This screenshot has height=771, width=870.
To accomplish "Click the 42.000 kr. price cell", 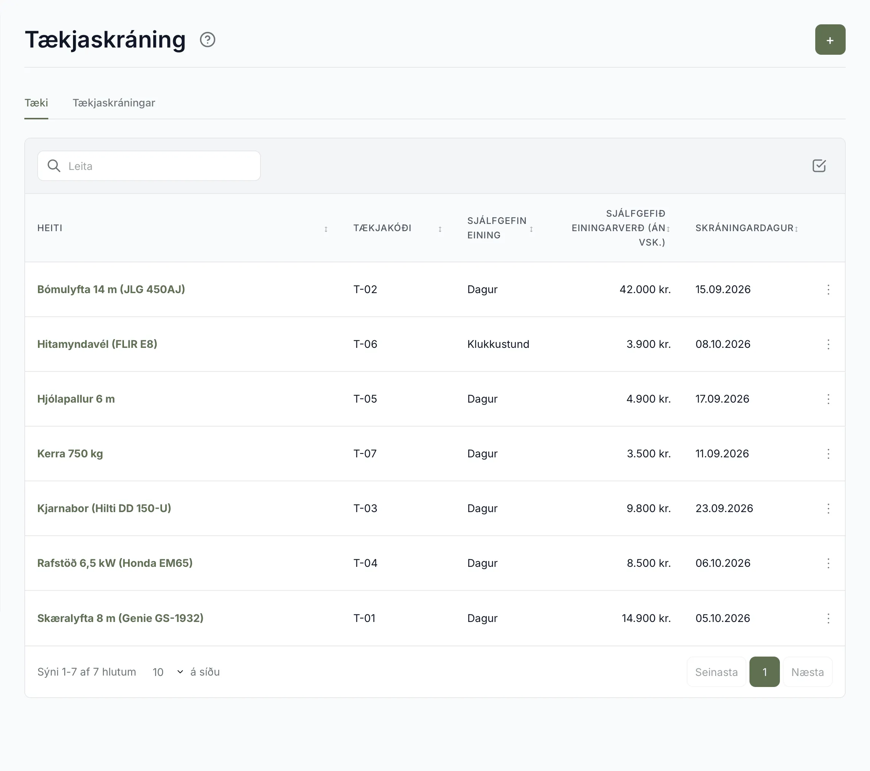I will [645, 289].
